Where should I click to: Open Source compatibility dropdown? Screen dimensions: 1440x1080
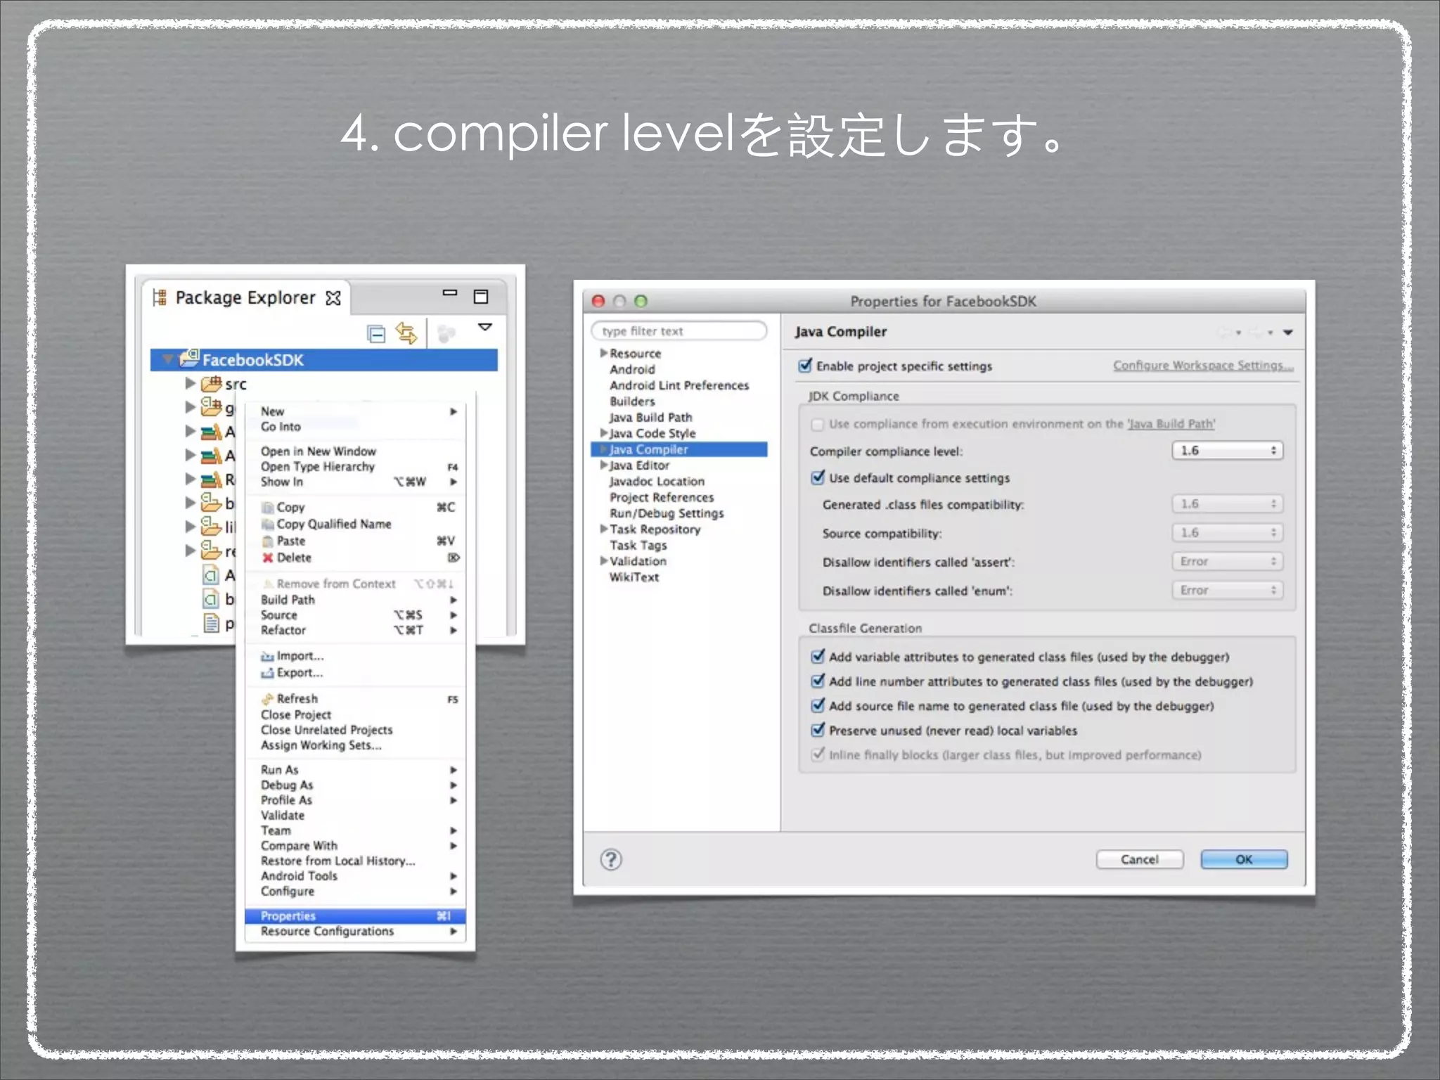click(1228, 533)
